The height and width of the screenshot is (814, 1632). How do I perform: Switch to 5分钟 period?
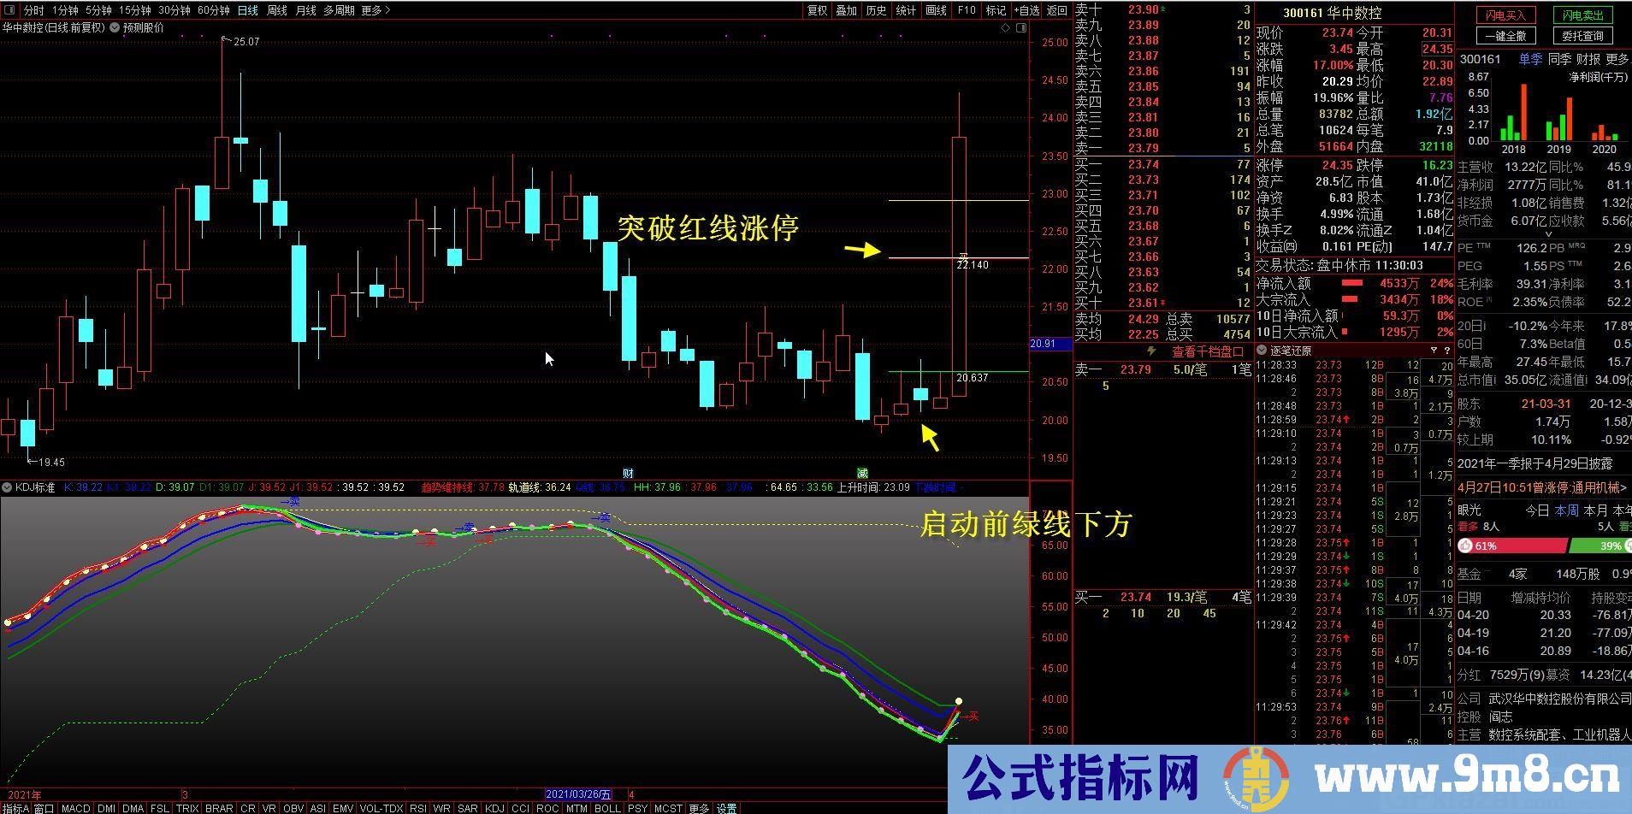98,10
